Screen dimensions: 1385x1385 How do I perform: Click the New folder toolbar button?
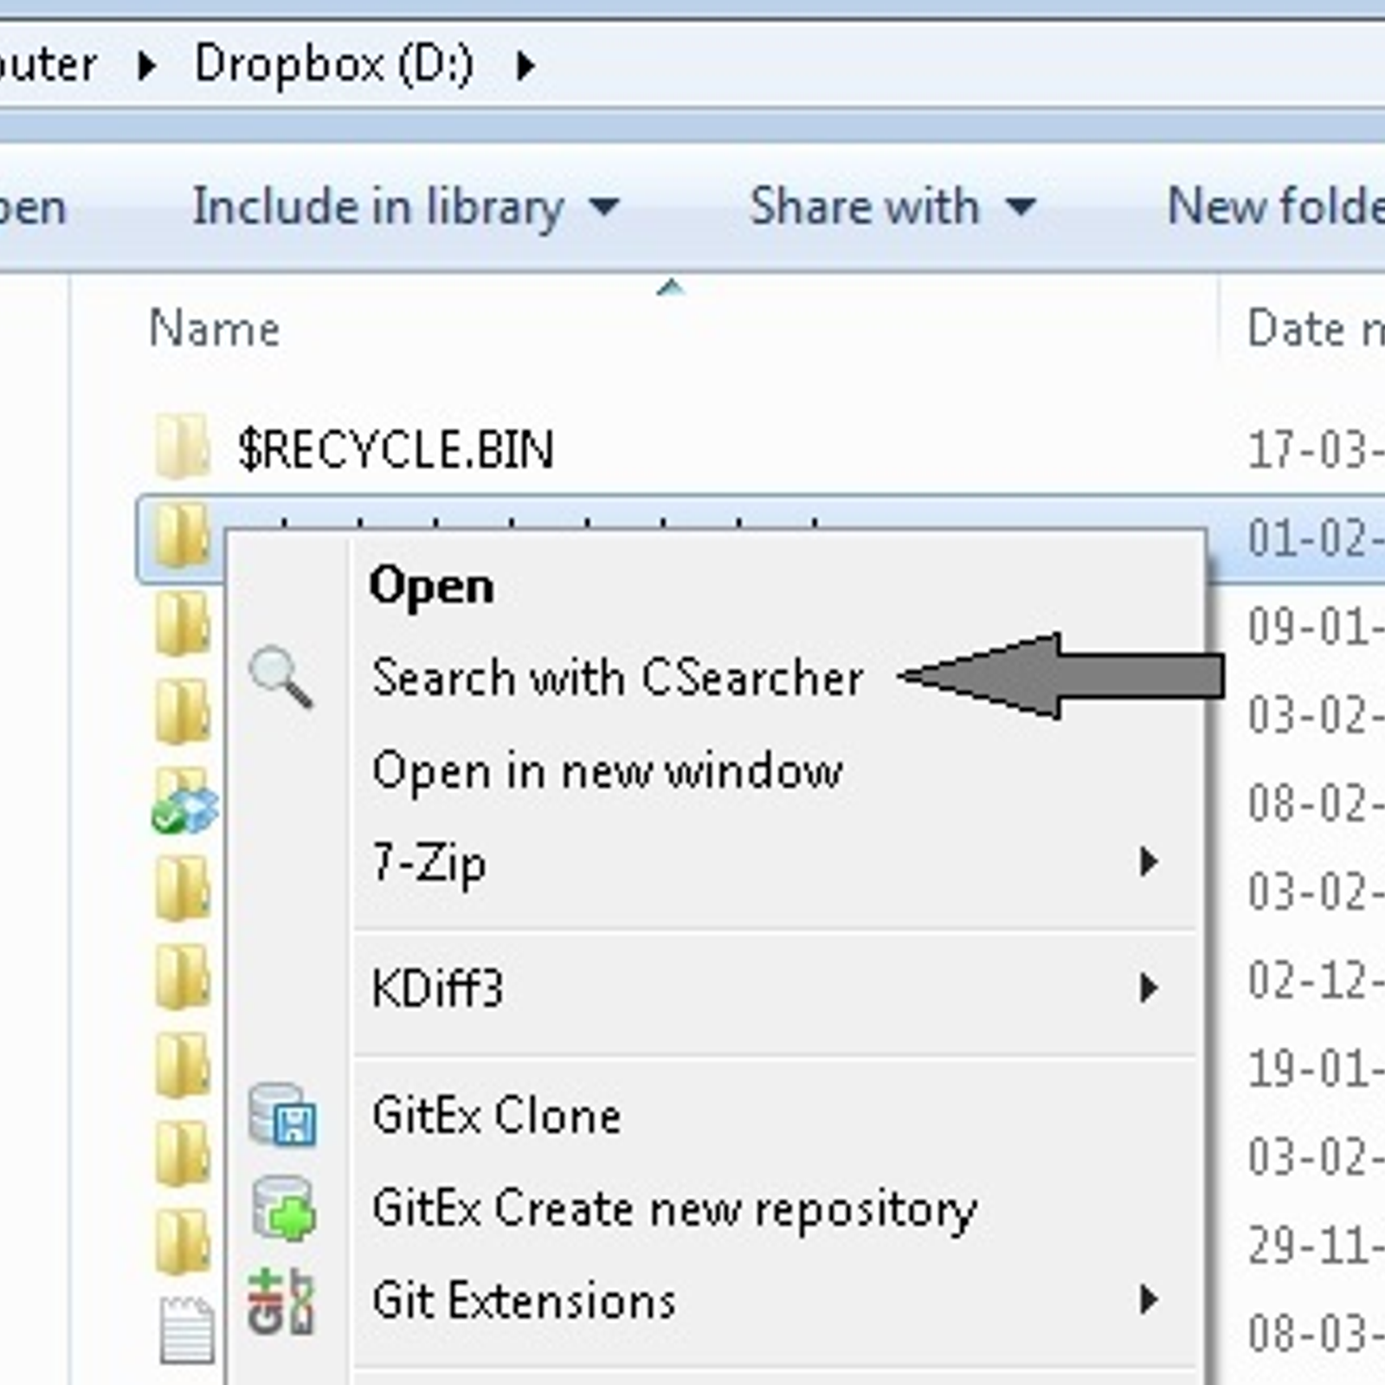pyautogui.click(x=1276, y=208)
